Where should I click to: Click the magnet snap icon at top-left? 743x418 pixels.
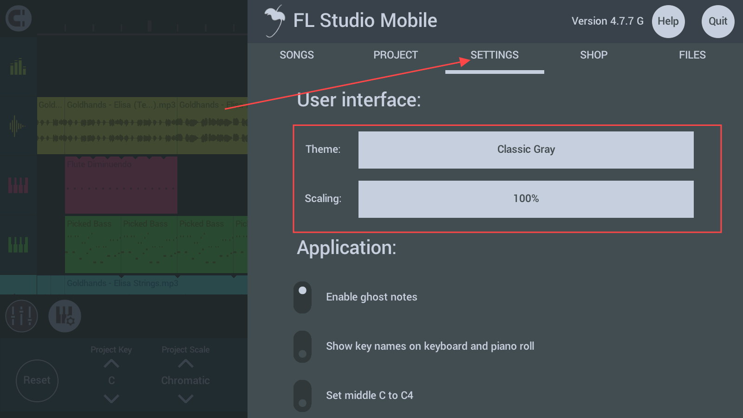(19, 19)
